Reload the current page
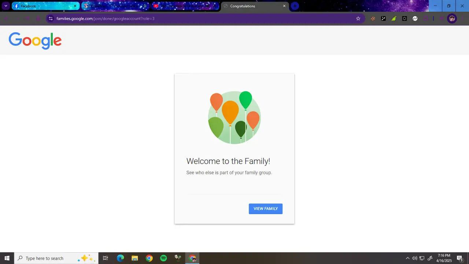The width and height of the screenshot is (469, 264). click(x=27, y=18)
